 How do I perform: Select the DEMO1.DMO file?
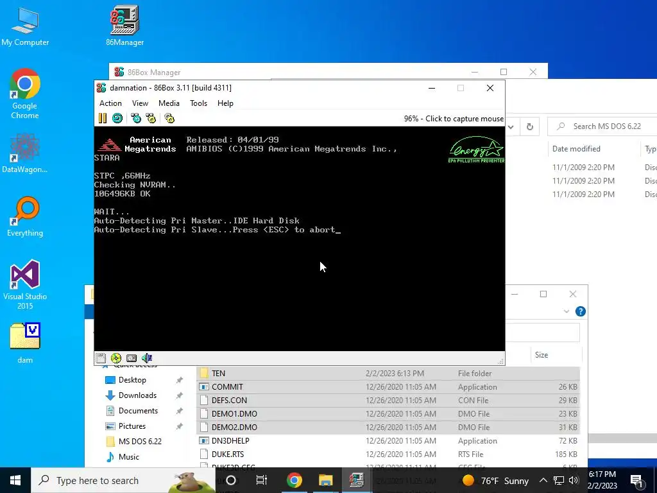388,414
